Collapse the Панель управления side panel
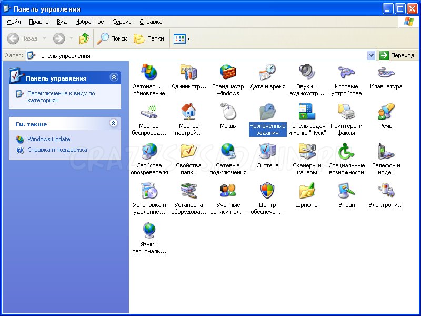Image resolution: width=421 pixels, height=316 pixels. pos(114,77)
